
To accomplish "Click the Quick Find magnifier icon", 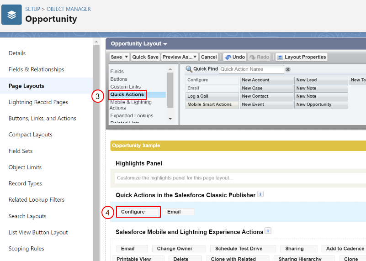I will pyautogui.click(x=189, y=69).
